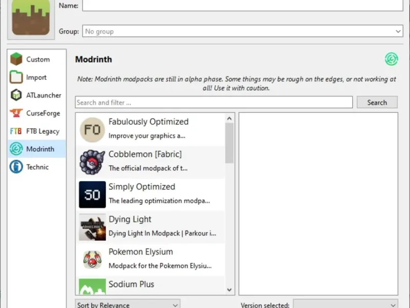Click the Cobblemon modpack icon
This screenshot has width=410, height=308.
tap(92, 162)
